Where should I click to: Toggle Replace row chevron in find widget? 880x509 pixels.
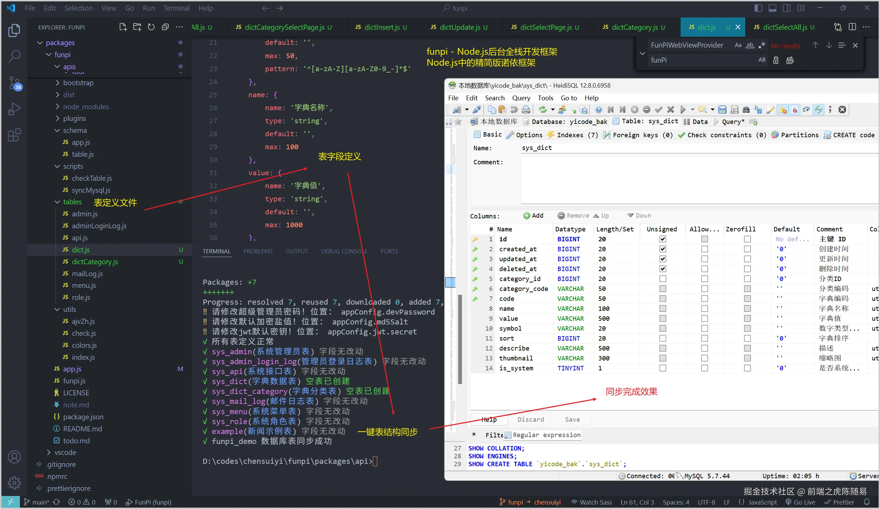(x=642, y=53)
